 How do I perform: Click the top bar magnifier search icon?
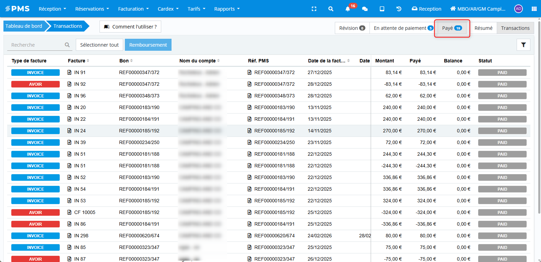pyautogui.click(x=331, y=9)
